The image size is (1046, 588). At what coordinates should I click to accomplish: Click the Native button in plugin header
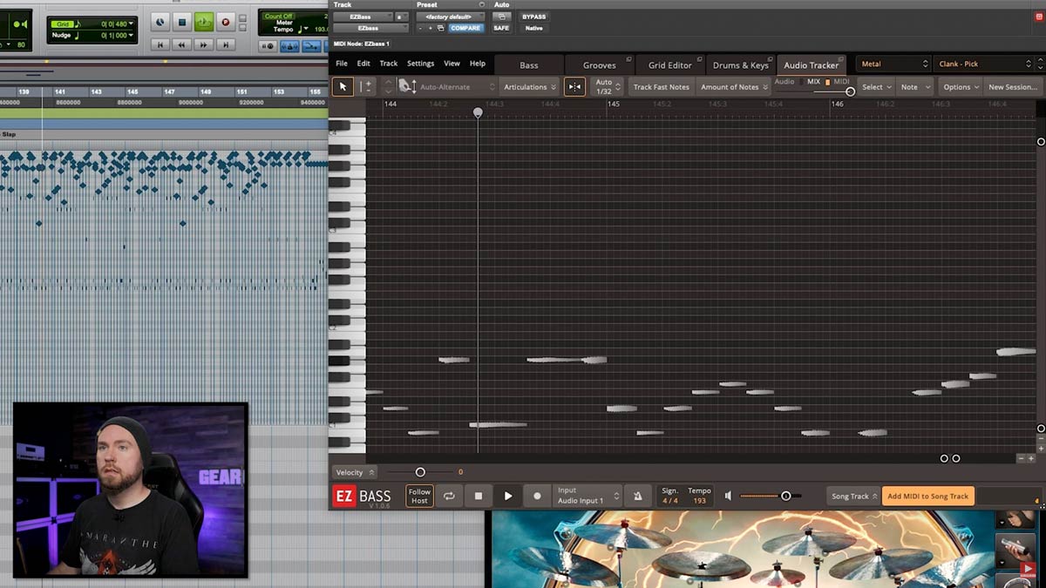(533, 28)
